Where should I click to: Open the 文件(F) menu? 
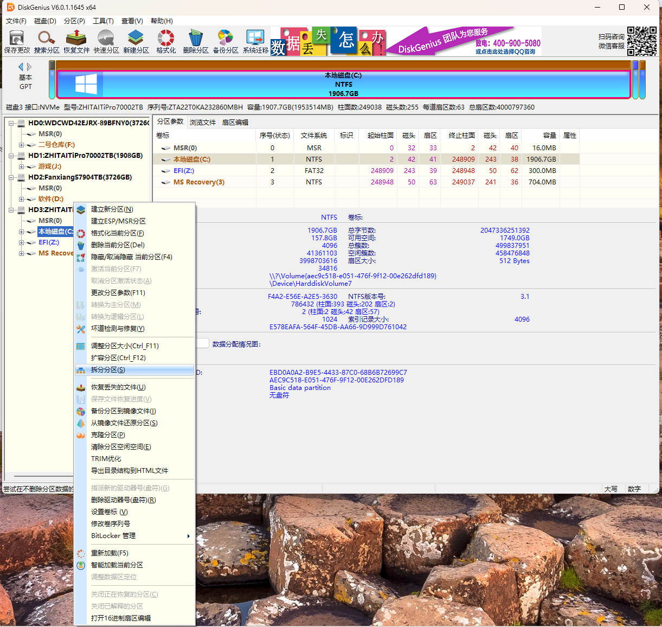tap(16, 21)
